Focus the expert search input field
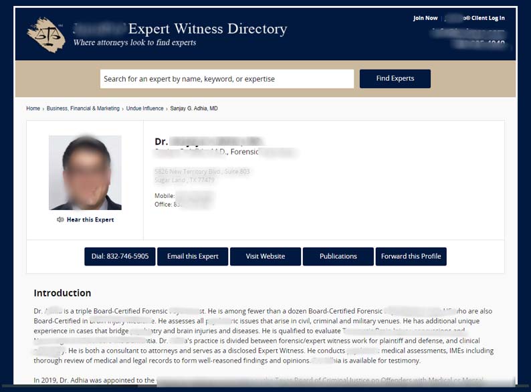The height and width of the screenshot is (392, 531). tap(227, 79)
